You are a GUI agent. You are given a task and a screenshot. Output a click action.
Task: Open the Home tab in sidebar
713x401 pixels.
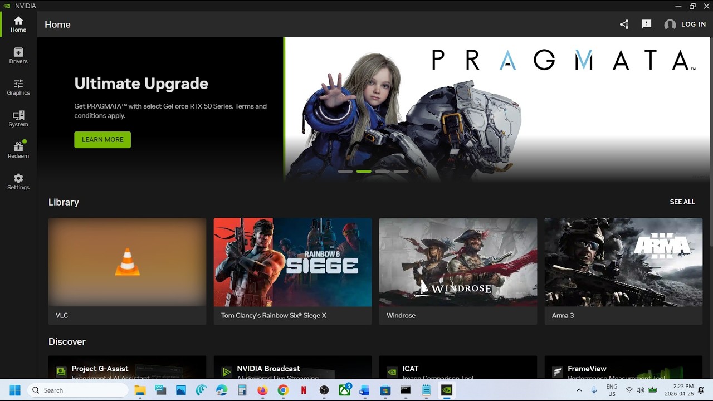[x=18, y=25]
